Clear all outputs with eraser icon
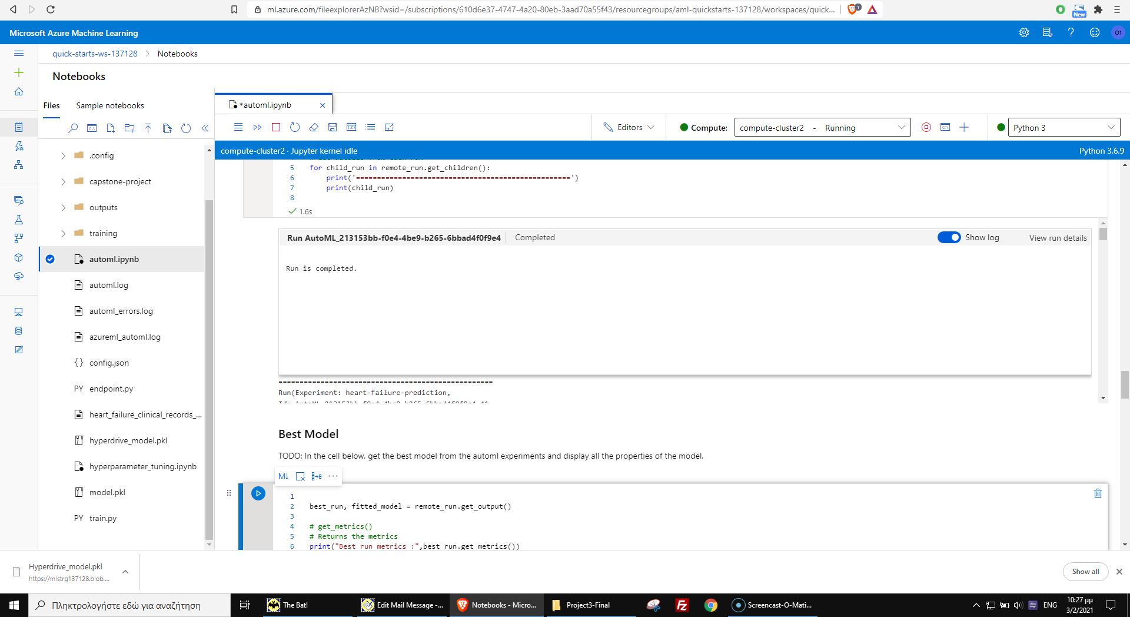The image size is (1130, 617). [x=314, y=127]
